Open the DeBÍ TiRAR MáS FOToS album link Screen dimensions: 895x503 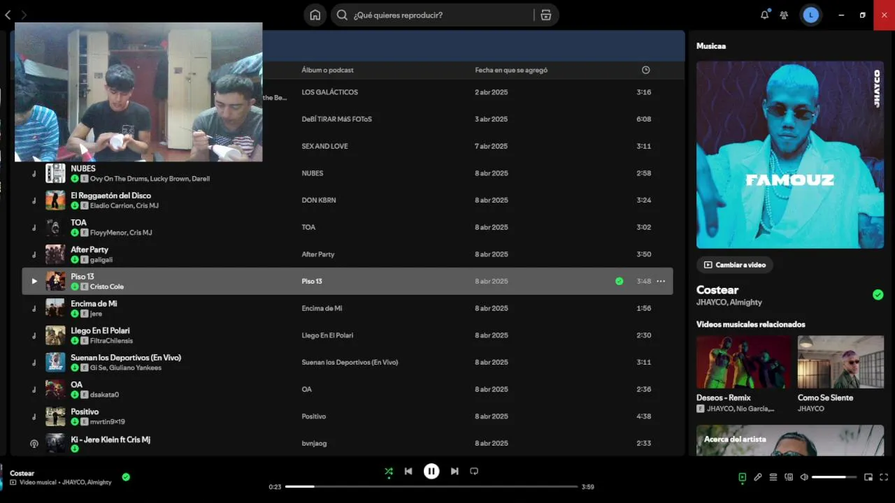(336, 119)
